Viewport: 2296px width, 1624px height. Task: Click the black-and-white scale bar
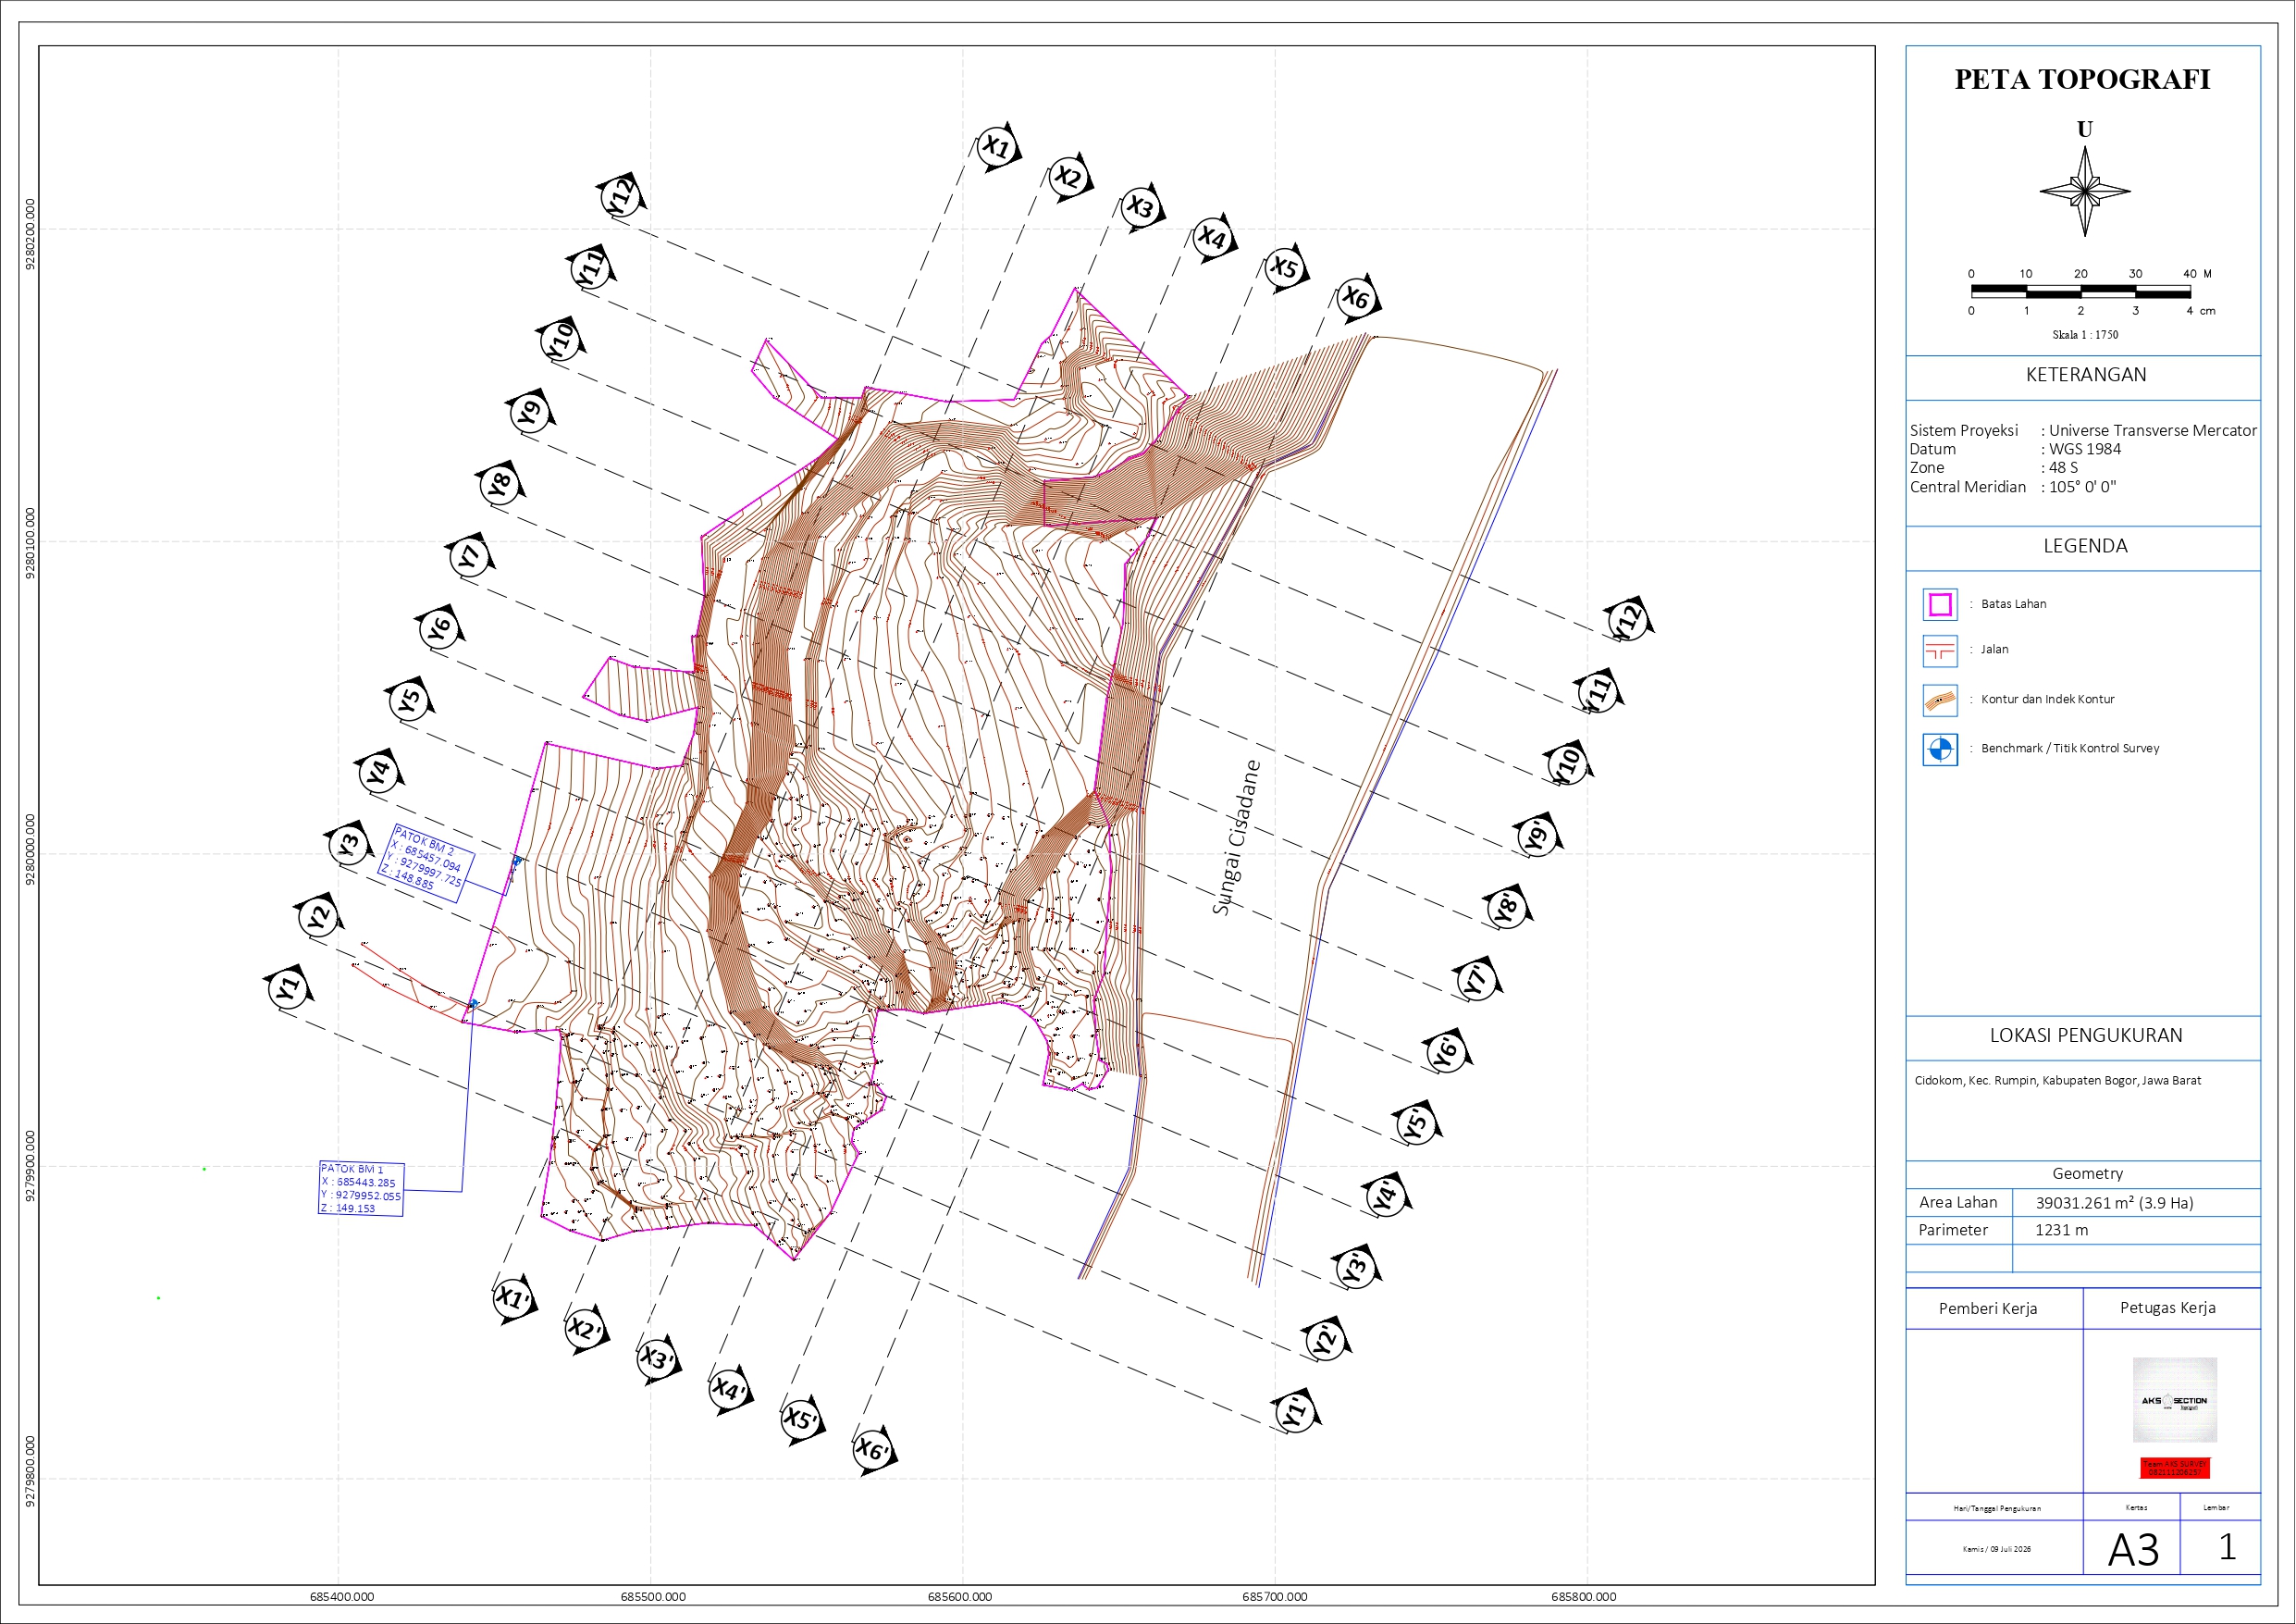[x=2080, y=291]
